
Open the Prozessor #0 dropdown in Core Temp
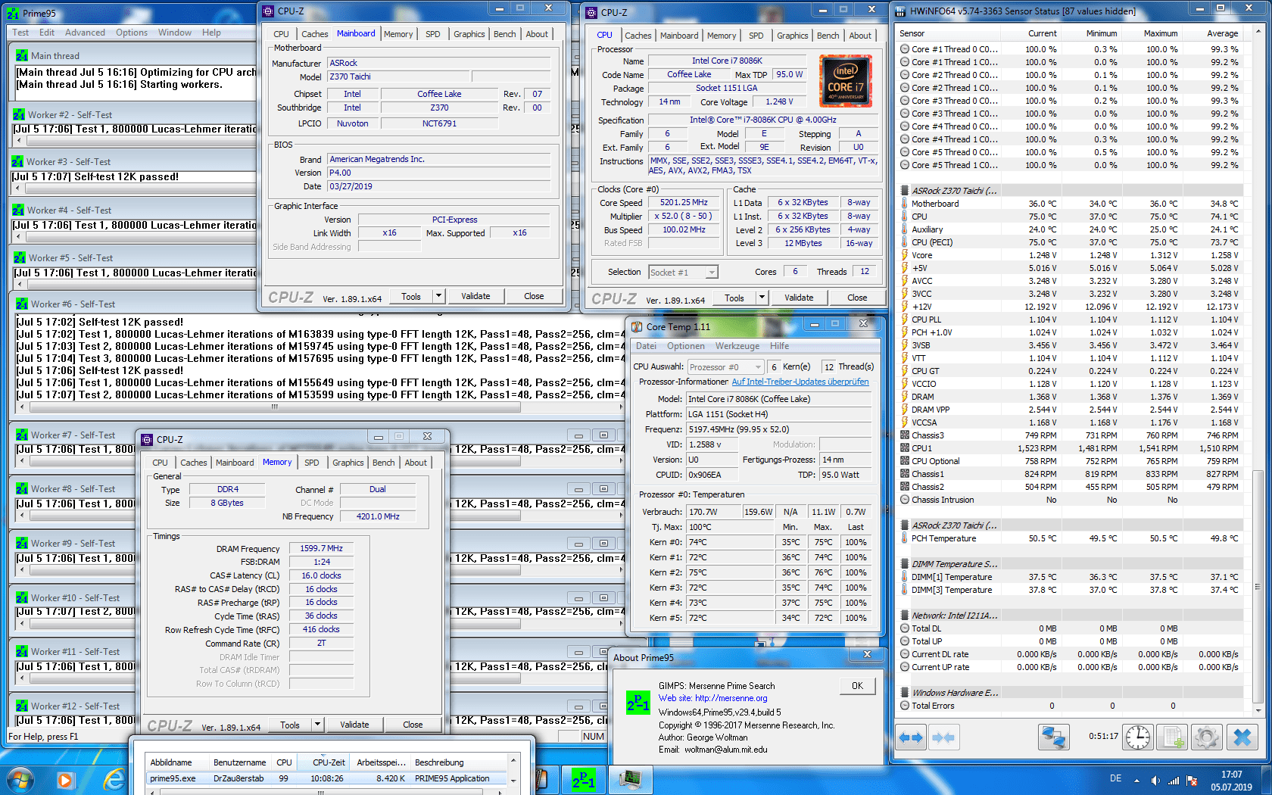(758, 366)
